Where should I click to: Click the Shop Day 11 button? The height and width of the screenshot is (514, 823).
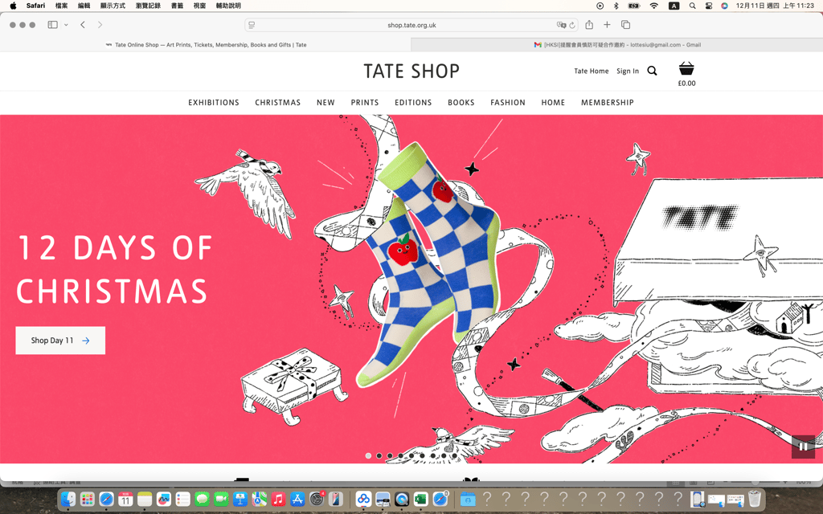pyautogui.click(x=60, y=341)
